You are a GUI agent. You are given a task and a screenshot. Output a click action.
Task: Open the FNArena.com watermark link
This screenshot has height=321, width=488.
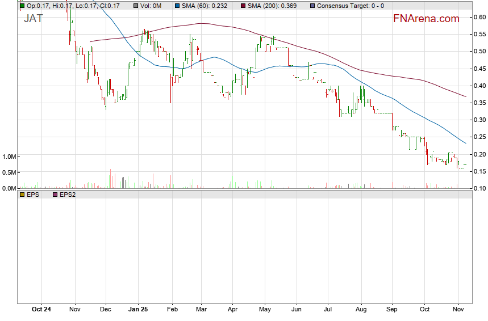[x=426, y=19]
